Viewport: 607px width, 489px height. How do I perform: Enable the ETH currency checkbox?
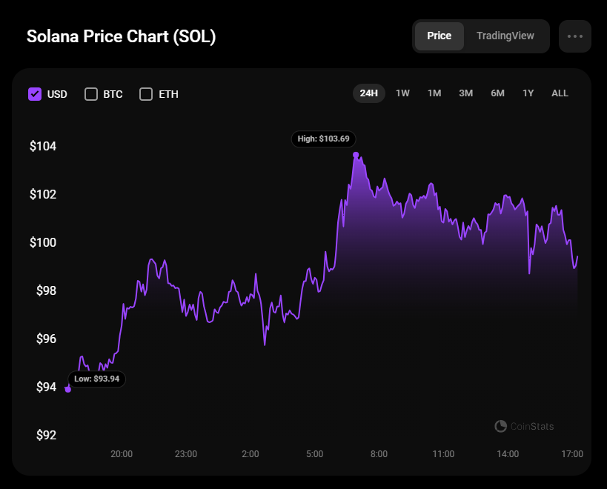coord(146,94)
